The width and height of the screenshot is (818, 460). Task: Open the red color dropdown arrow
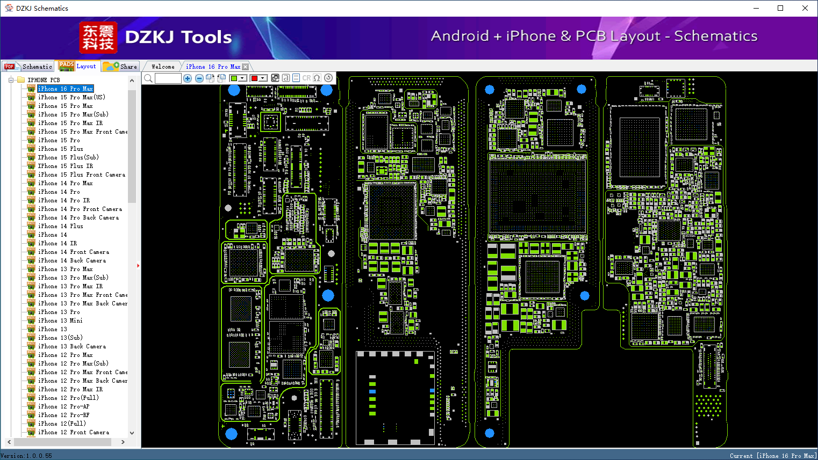tap(262, 78)
